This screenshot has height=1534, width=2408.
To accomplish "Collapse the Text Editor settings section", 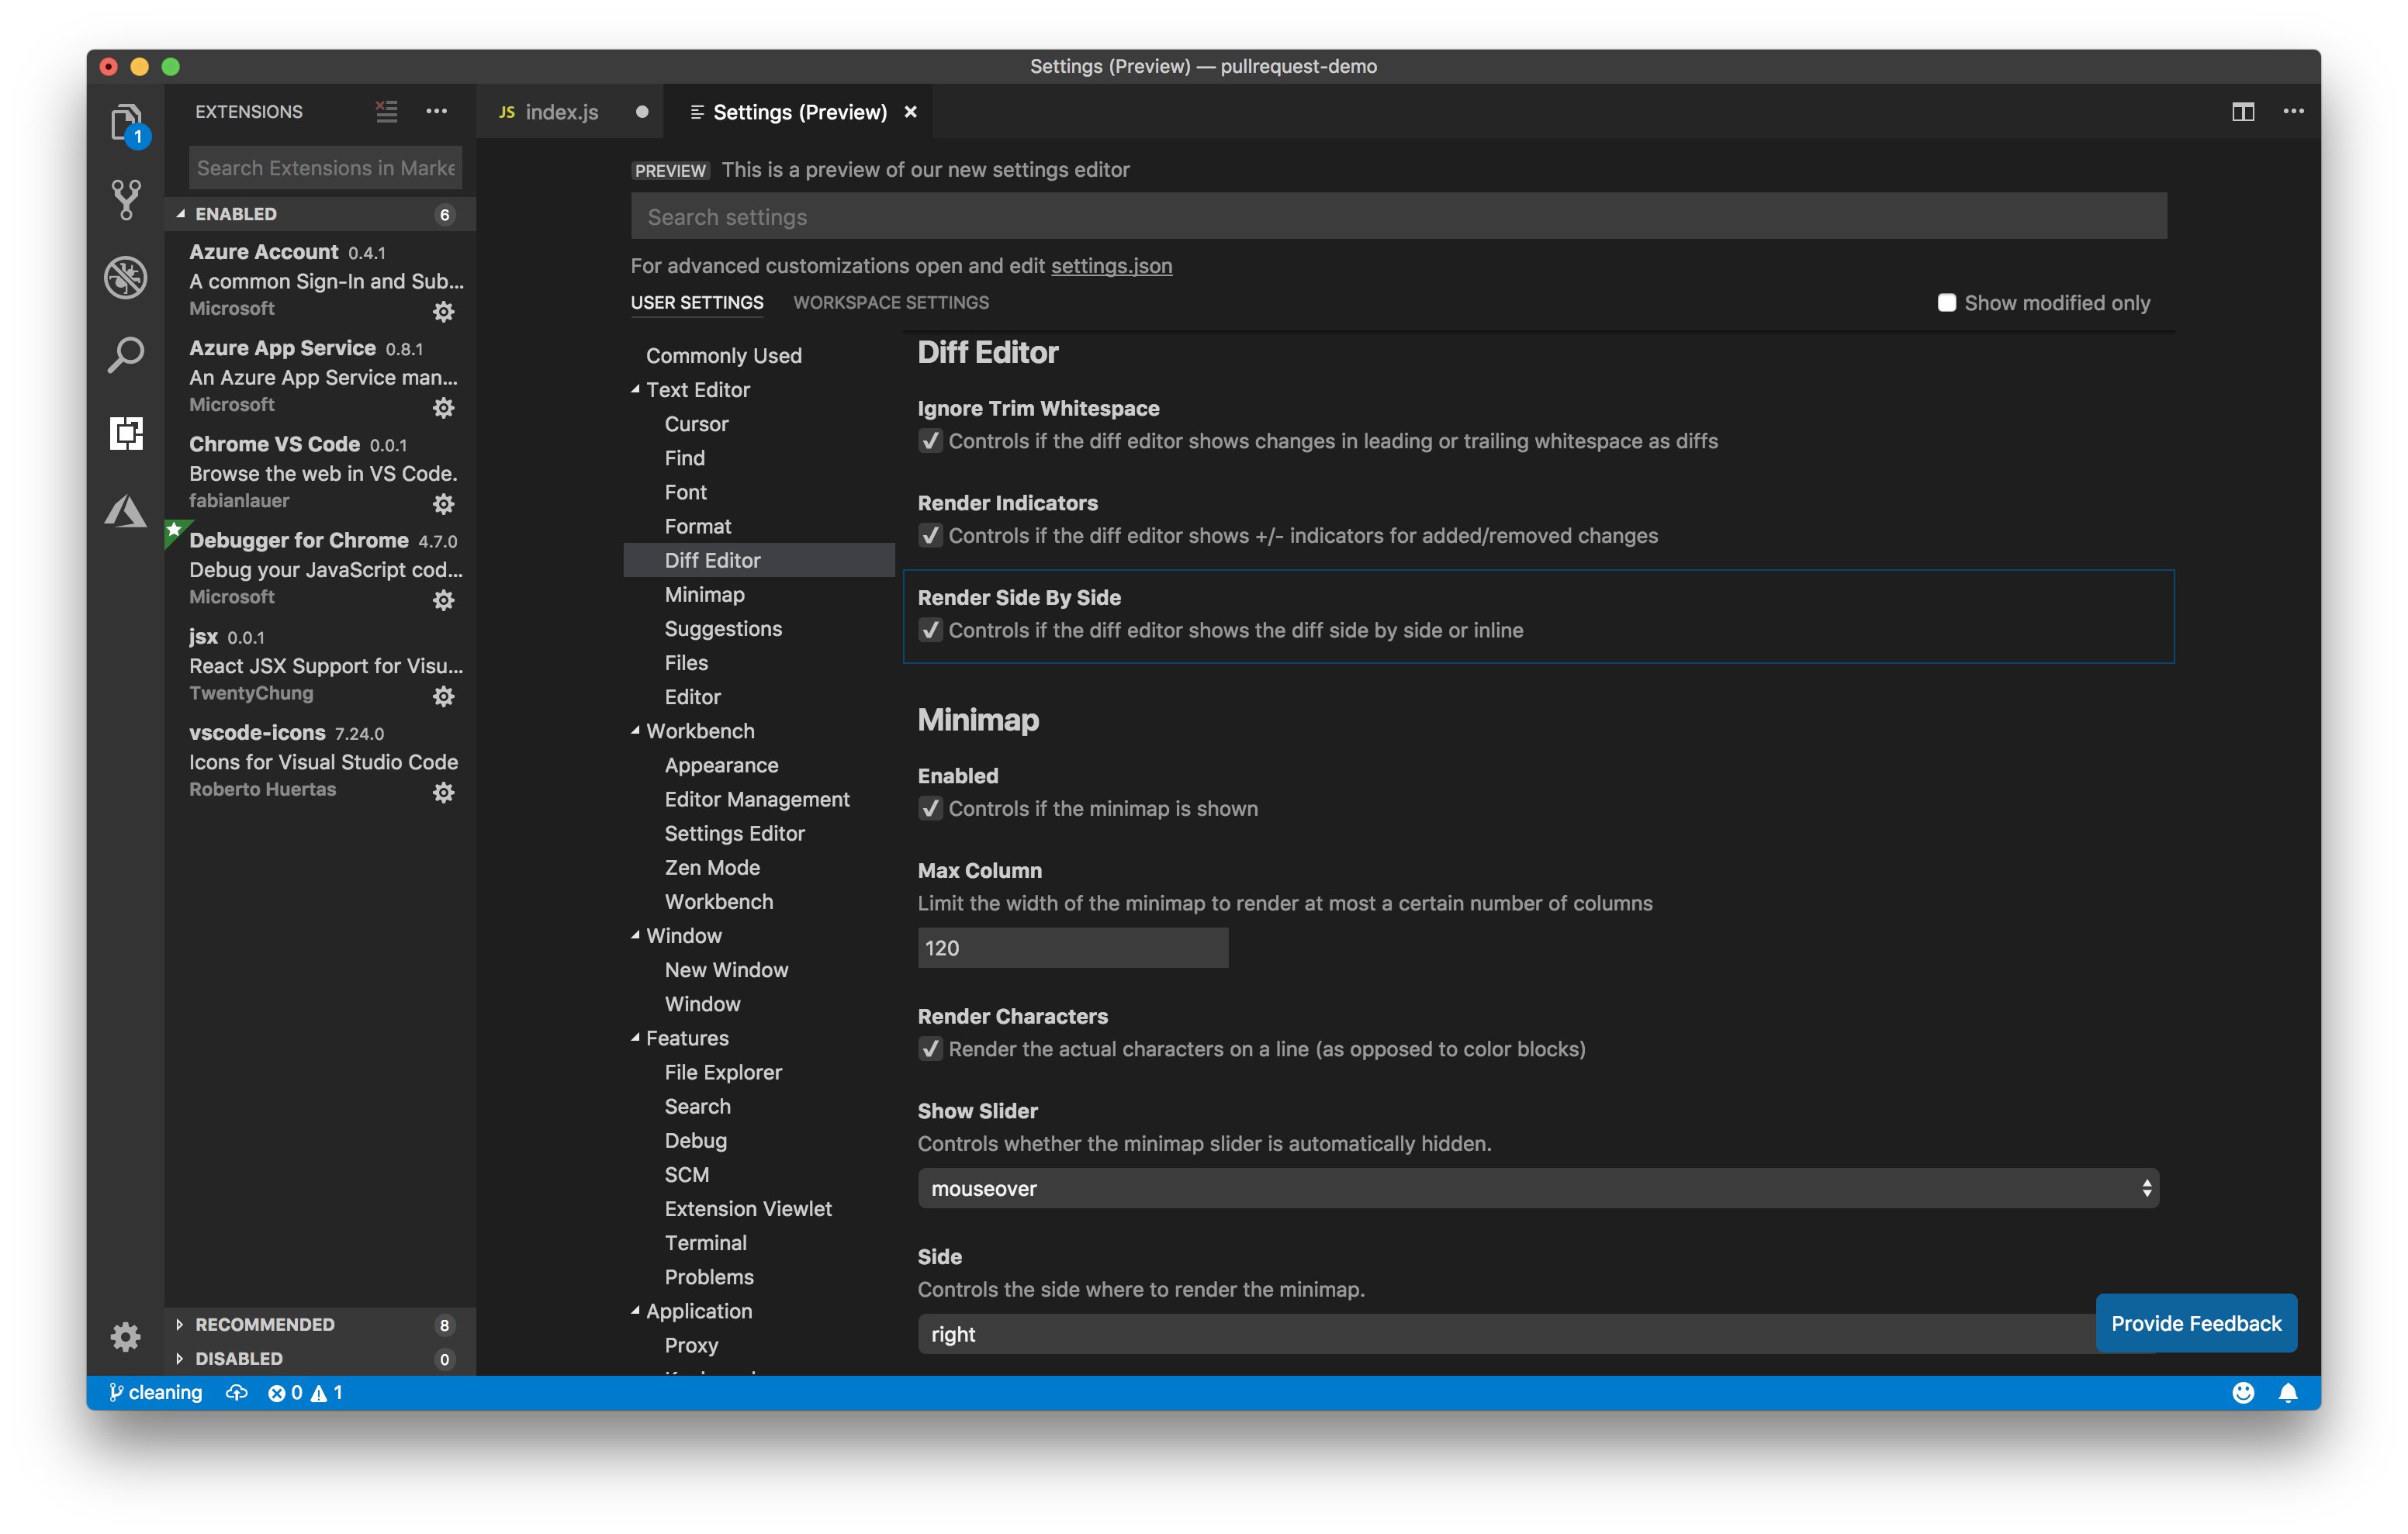I will click(x=636, y=389).
